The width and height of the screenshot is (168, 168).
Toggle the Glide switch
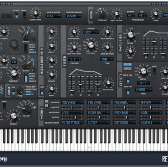[16, 15]
